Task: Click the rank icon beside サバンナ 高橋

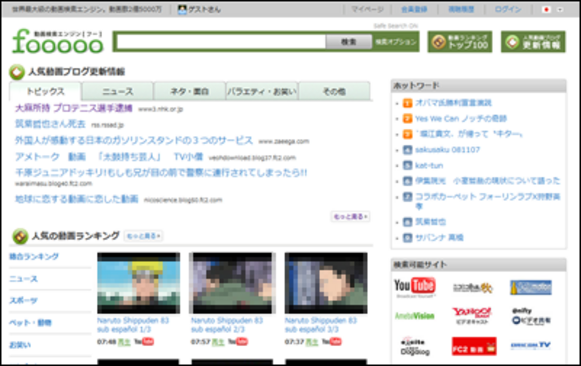Action: point(407,238)
